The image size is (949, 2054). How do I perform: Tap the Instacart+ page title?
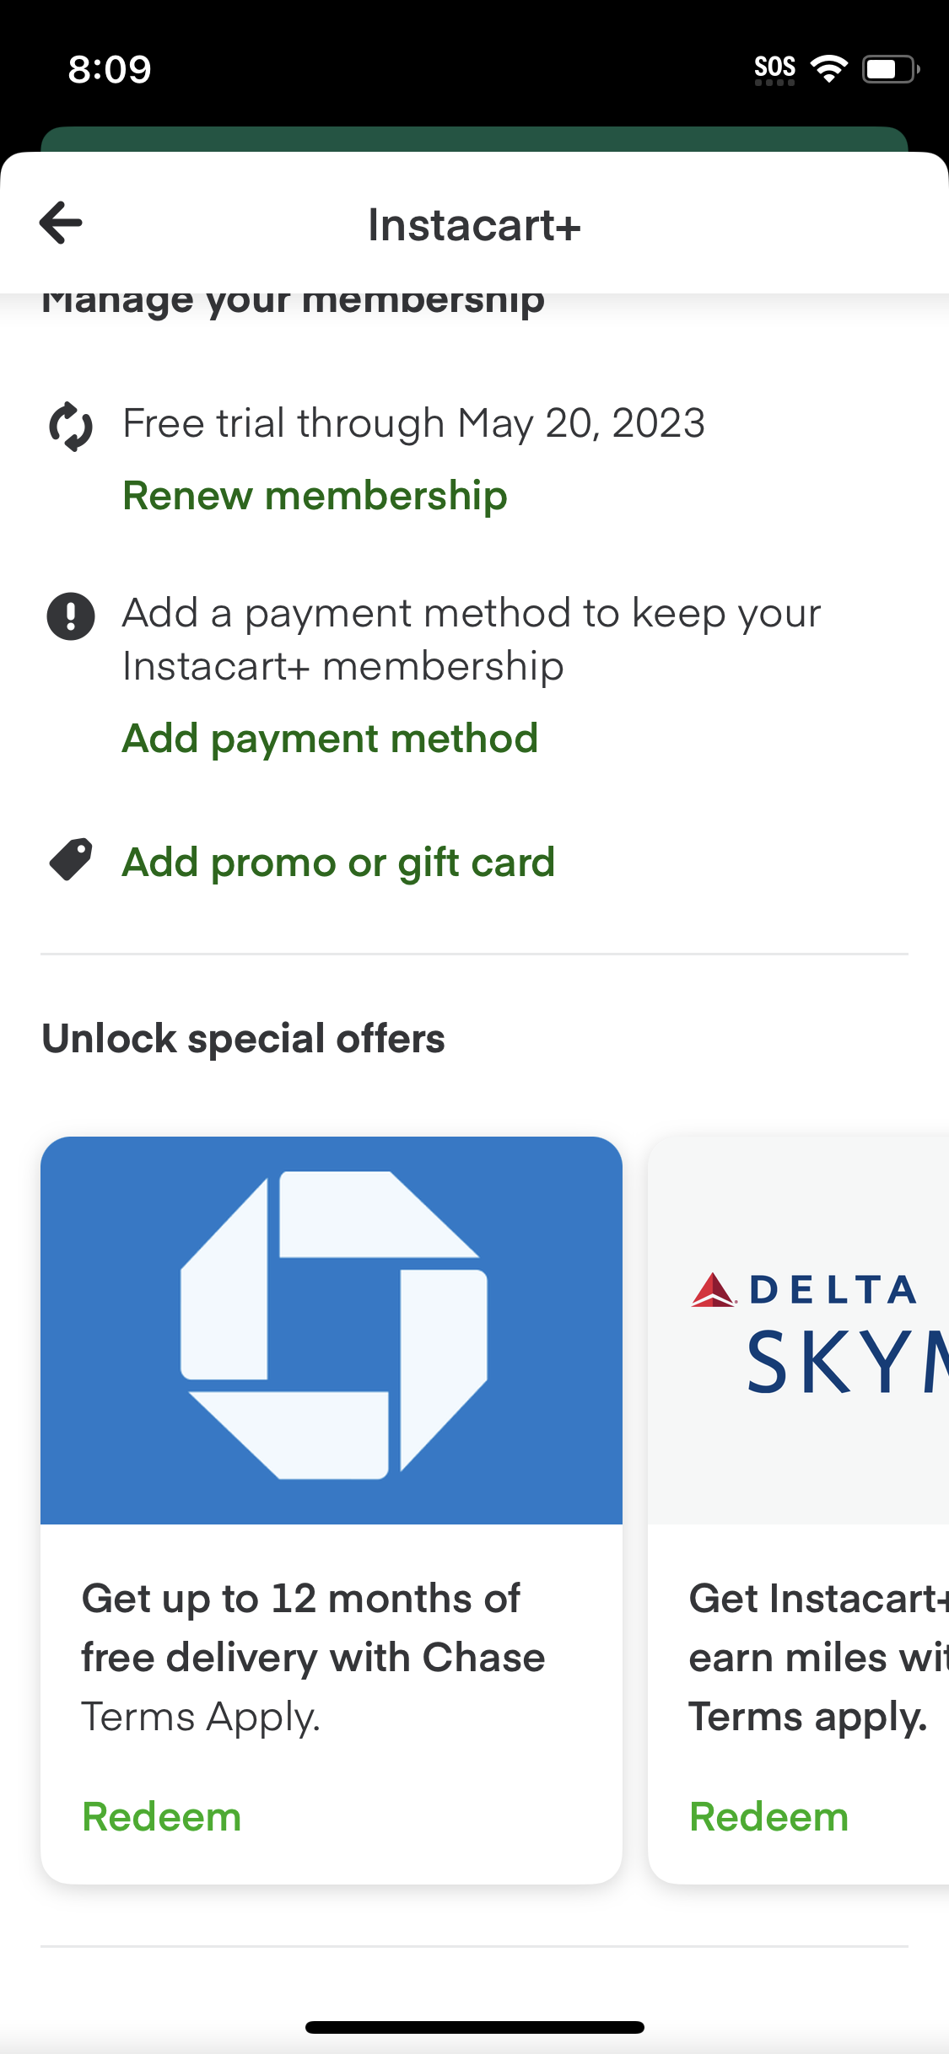click(474, 225)
